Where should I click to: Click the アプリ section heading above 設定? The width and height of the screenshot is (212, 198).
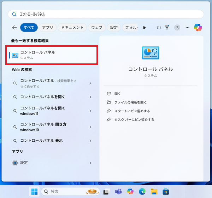(17, 151)
